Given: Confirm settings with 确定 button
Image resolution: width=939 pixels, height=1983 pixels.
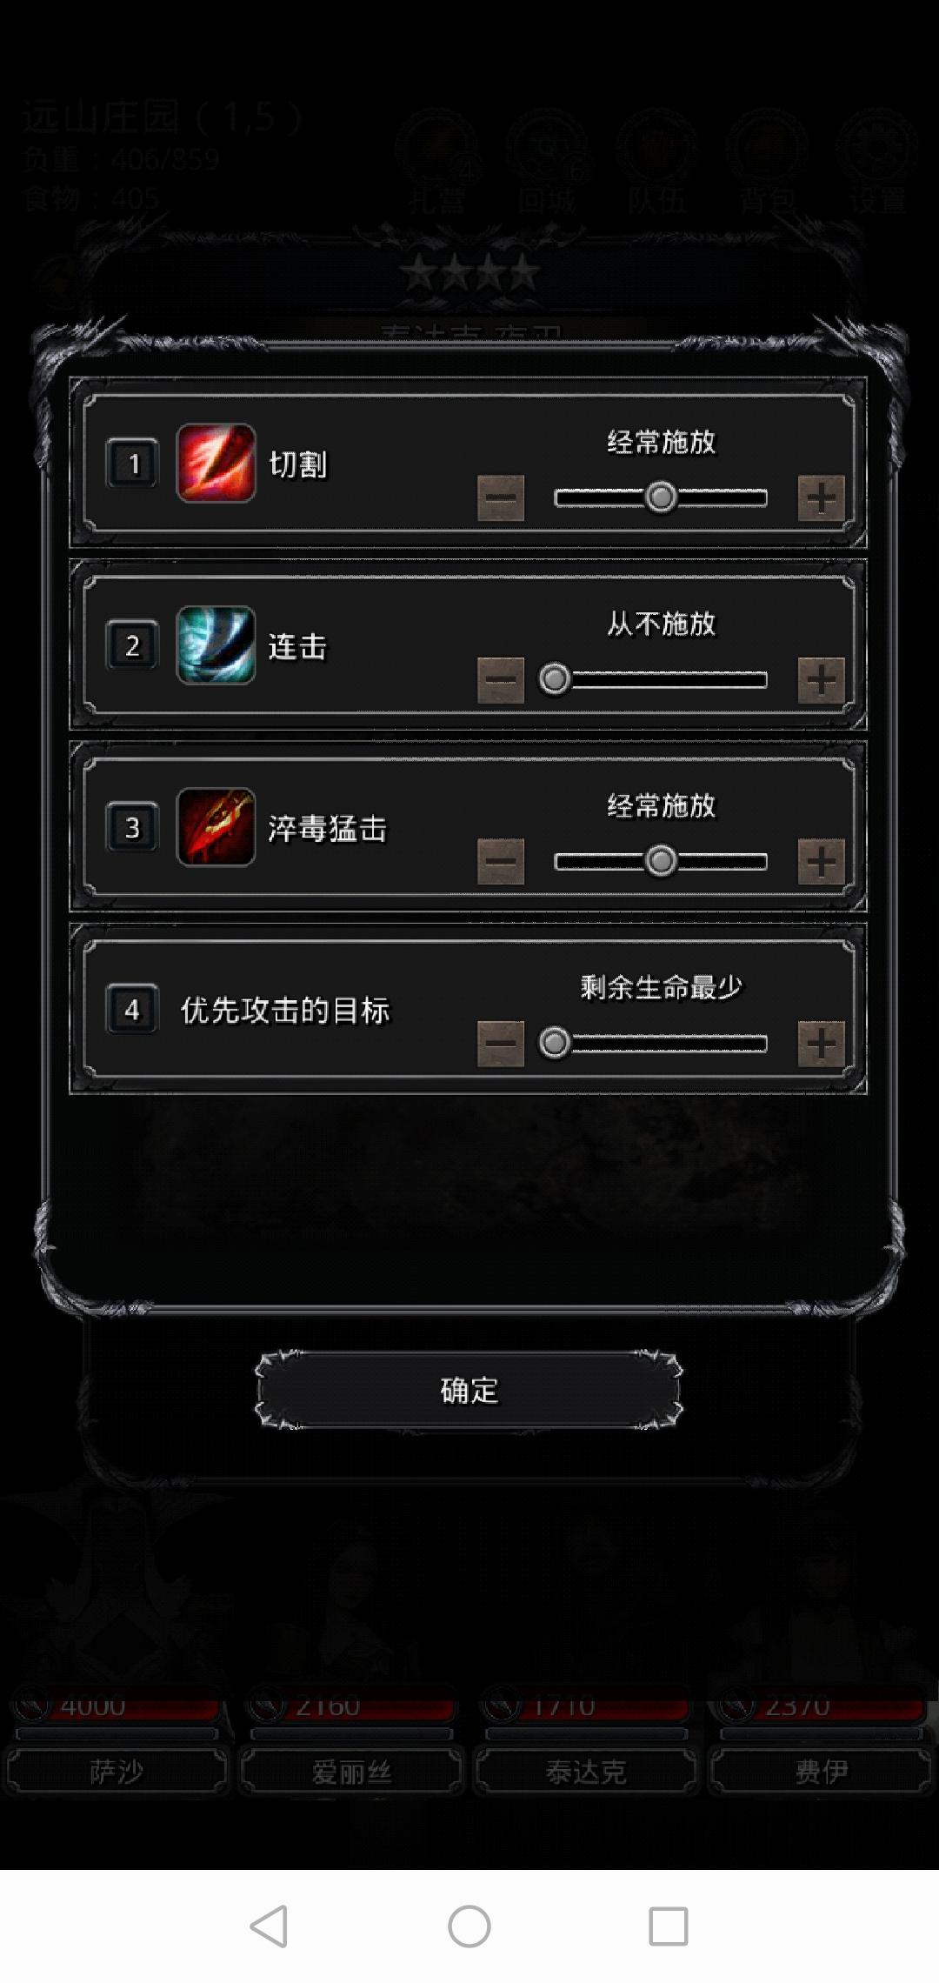Looking at the screenshot, I should coord(469,1390).
